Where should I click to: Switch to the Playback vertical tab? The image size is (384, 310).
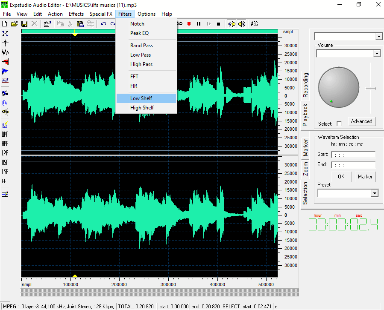305,115
